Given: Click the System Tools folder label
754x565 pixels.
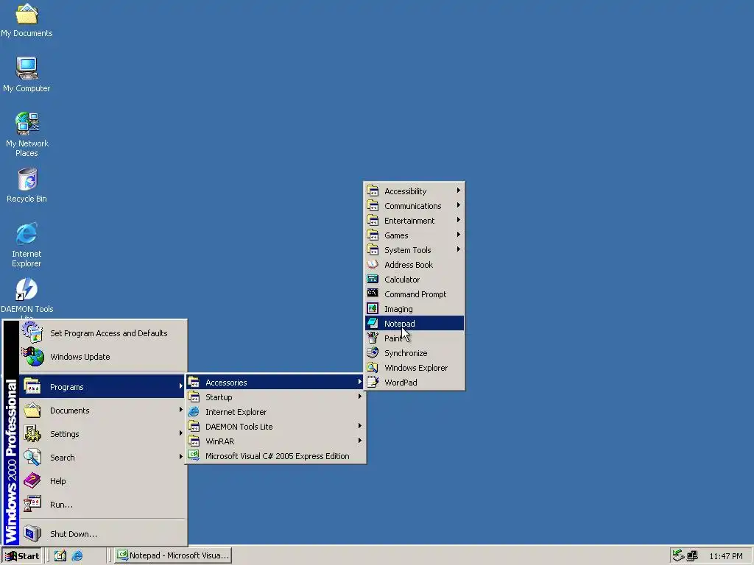Looking at the screenshot, I should [x=408, y=250].
